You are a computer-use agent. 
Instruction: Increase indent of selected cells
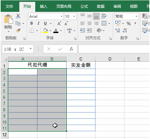(x=90, y=31)
